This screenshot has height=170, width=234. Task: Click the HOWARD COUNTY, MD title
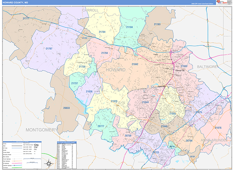point(15,3)
